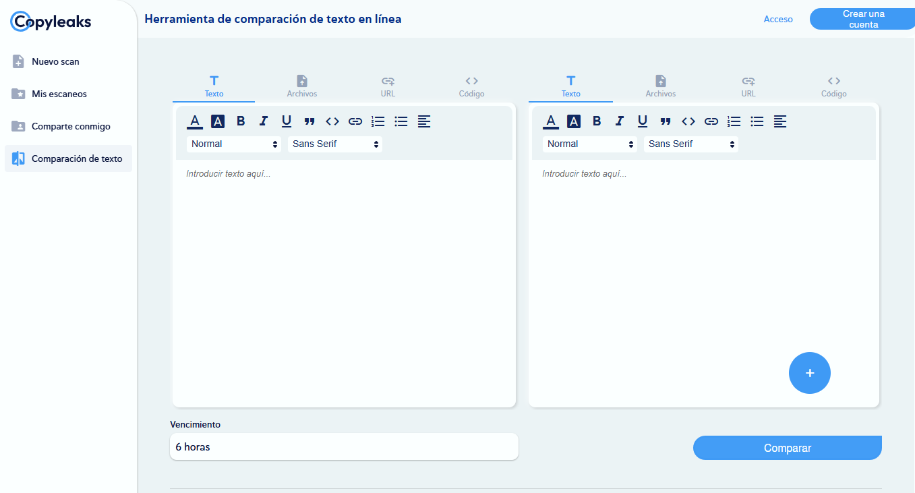The width and height of the screenshot is (915, 493).
Task: Apply italic formatting in the right editor
Action: (x=619, y=121)
